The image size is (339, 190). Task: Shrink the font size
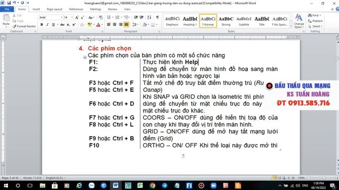click(x=82, y=17)
